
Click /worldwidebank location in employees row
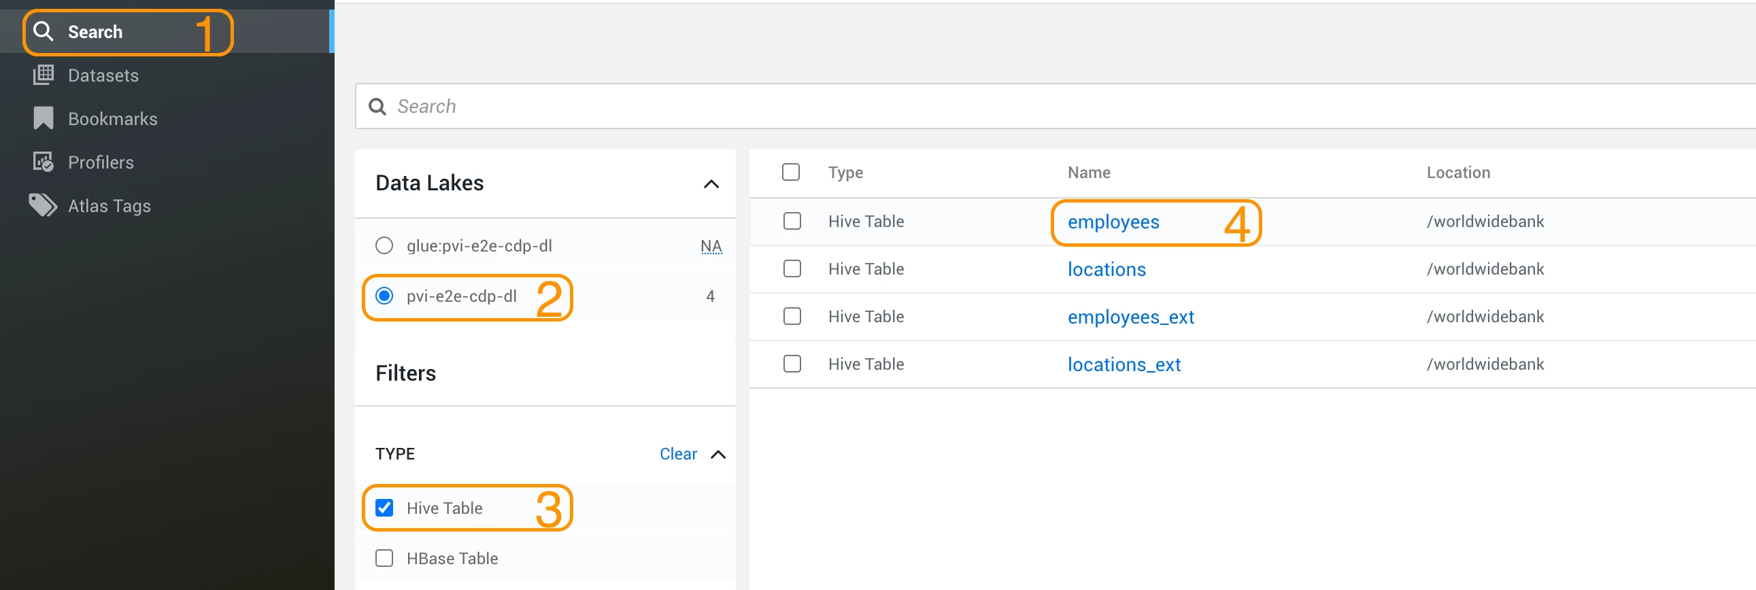[1485, 222]
